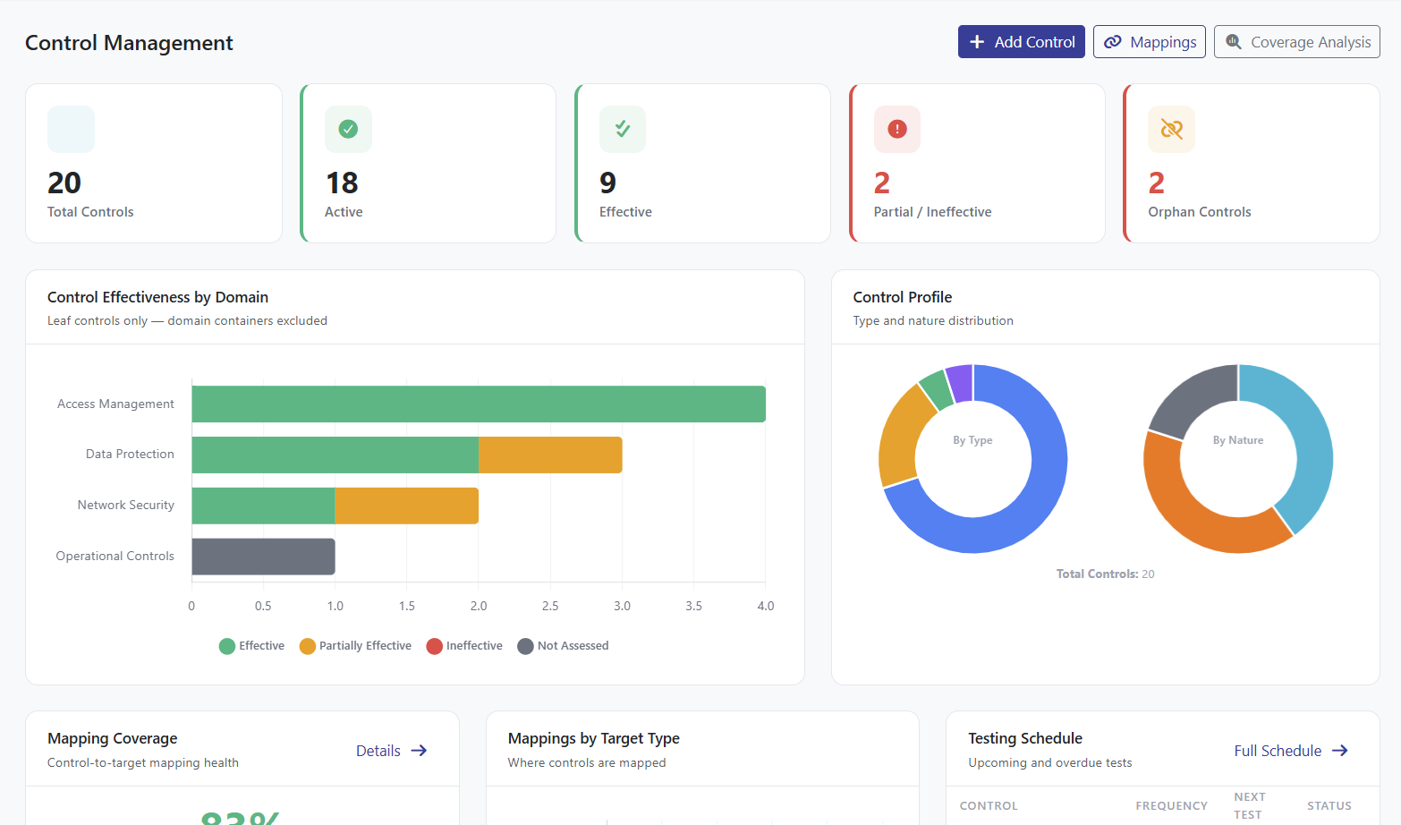Click the Control Management page title

point(129,43)
